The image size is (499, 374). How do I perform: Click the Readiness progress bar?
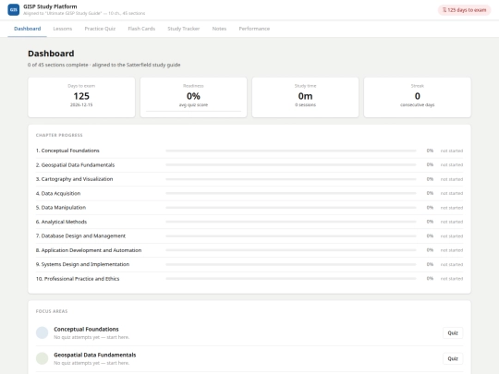coord(193,112)
